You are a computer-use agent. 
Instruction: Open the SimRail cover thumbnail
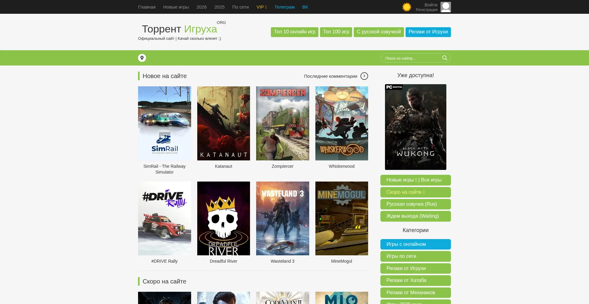[x=164, y=123]
